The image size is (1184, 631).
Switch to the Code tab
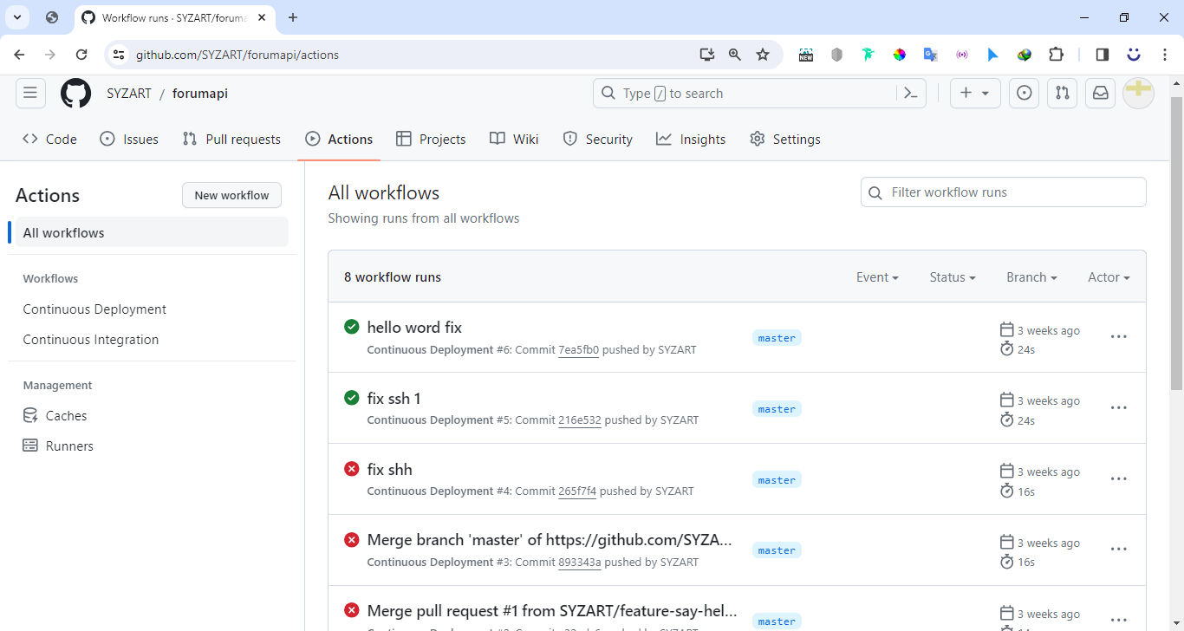coord(50,139)
